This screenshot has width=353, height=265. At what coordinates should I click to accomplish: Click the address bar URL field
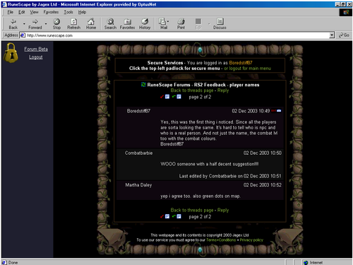click(178, 35)
